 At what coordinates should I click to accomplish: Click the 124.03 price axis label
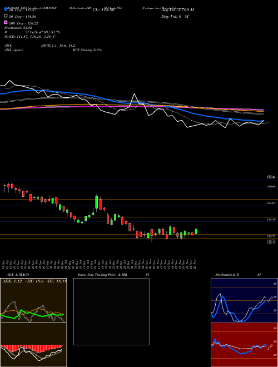(271, 203)
